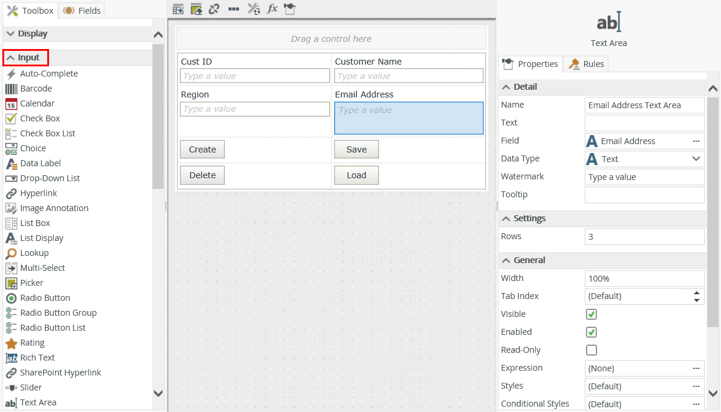
Task: Open the Rules tab
Action: pos(586,64)
